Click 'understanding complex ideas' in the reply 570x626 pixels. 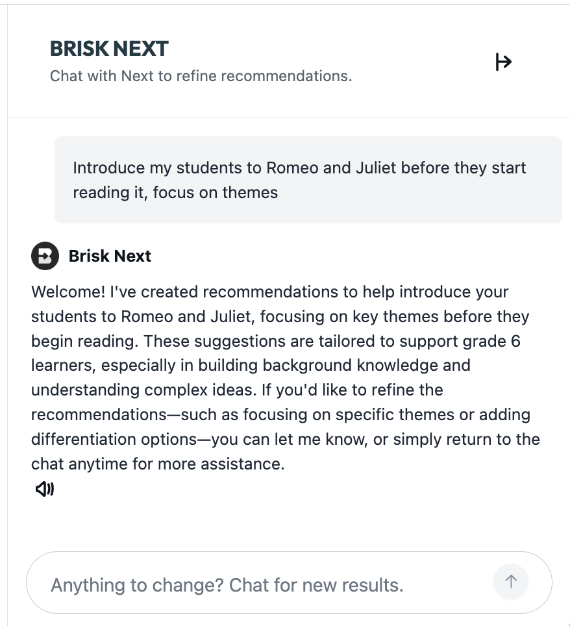click(143, 390)
